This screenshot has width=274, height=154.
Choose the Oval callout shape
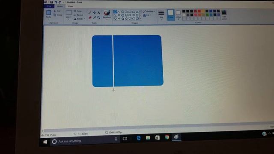click(x=134, y=18)
